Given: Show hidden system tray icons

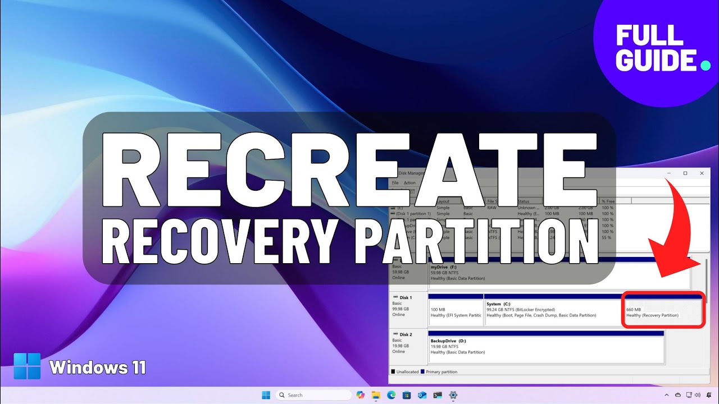Looking at the screenshot, I should [x=666, y=395].
